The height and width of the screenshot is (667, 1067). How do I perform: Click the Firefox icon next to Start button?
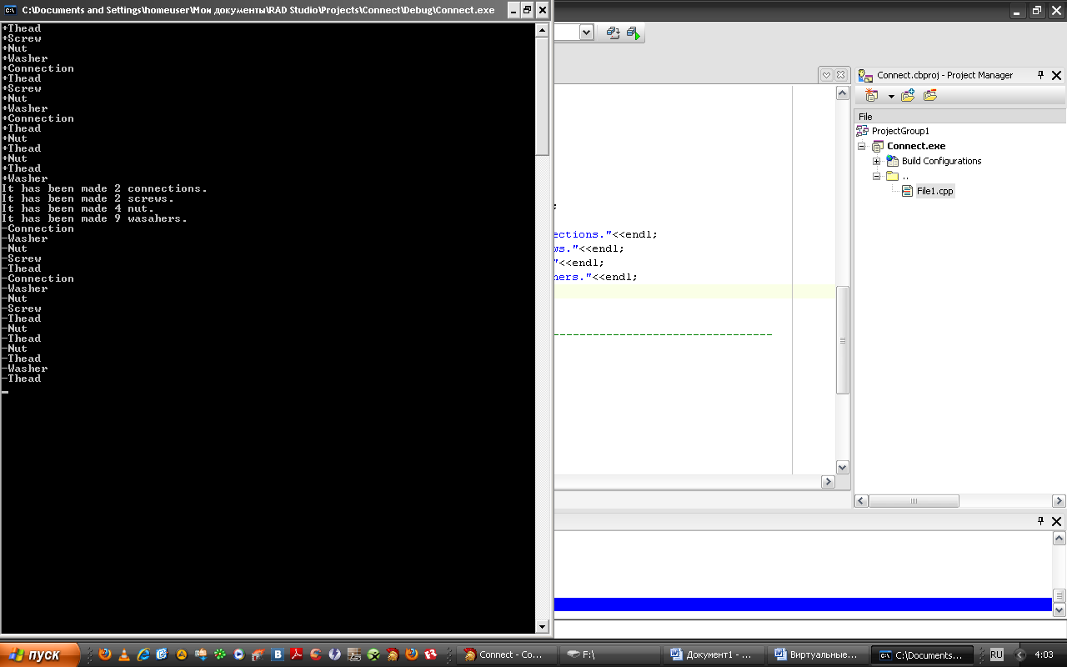pos(105,654)
